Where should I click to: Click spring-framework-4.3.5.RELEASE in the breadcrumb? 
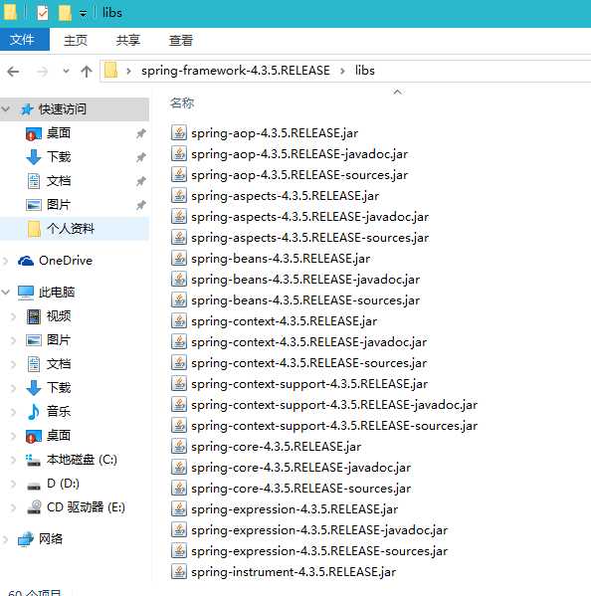(236, 71)
